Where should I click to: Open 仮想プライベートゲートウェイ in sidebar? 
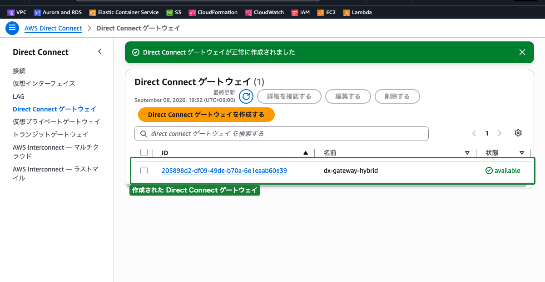pyautogui.click(x=56, y=122)
